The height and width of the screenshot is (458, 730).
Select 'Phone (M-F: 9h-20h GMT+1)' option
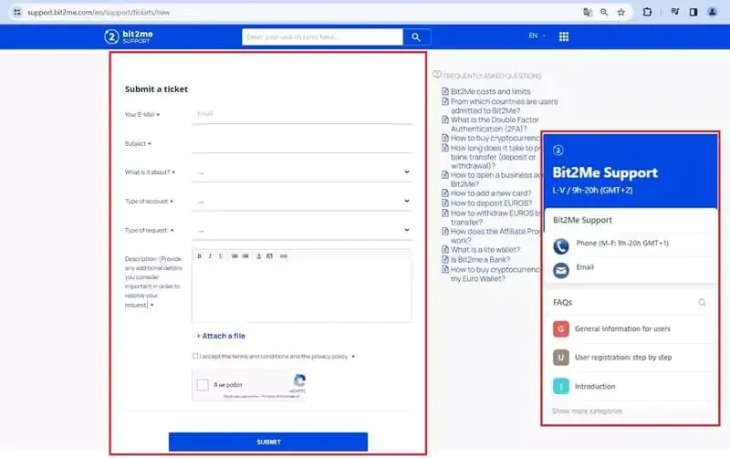(622, 243)
